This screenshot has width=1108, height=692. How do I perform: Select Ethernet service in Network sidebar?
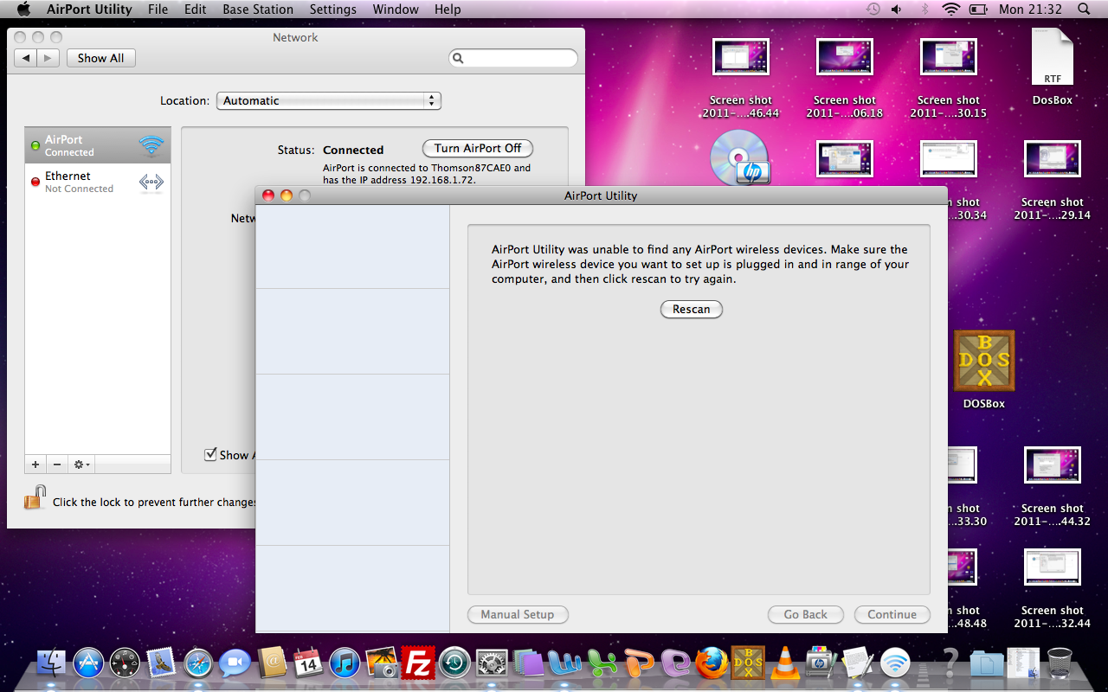pyautogui.click(x=98, y=182)
